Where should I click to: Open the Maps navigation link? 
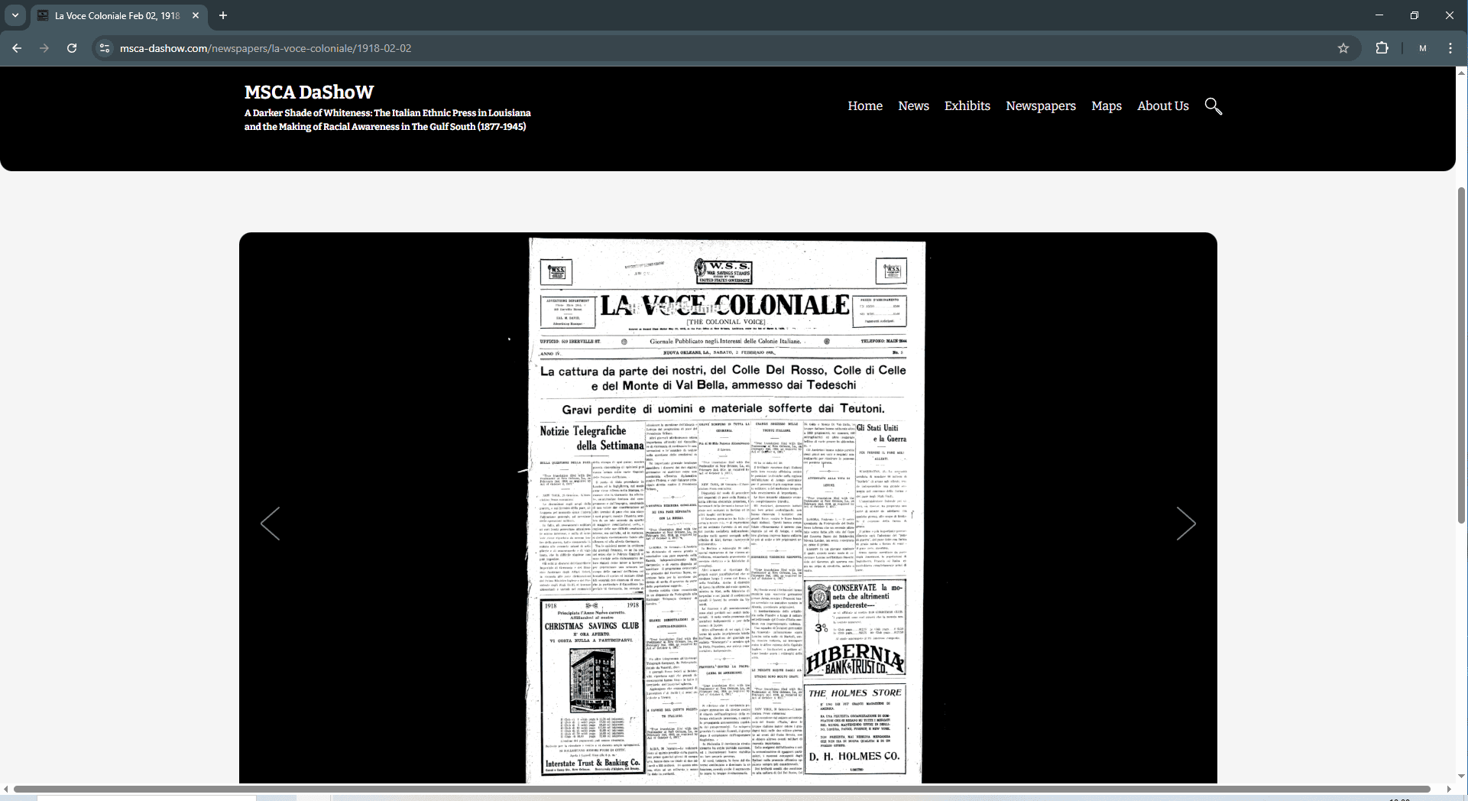tap(1106, 106)
